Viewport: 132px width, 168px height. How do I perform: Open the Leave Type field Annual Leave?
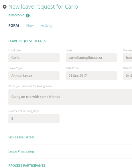click(34, 76)
